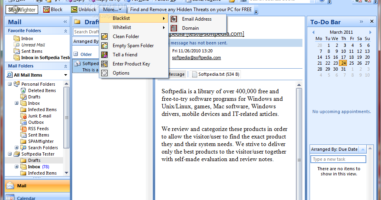The height and width of the screenshot is (200, 381).
Task: Expand the Inbox node under Personal Folders
Action: [x=17, y=103]
